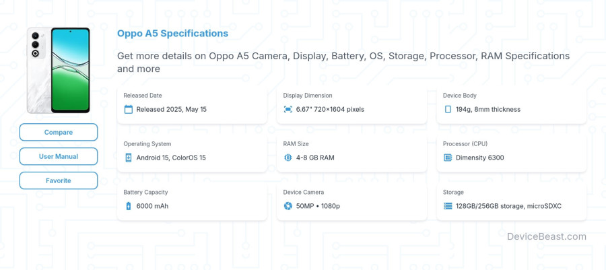Click the 'Device Camera' label
The height and width of the screenshot is (270, 606).
click(304, 192)
